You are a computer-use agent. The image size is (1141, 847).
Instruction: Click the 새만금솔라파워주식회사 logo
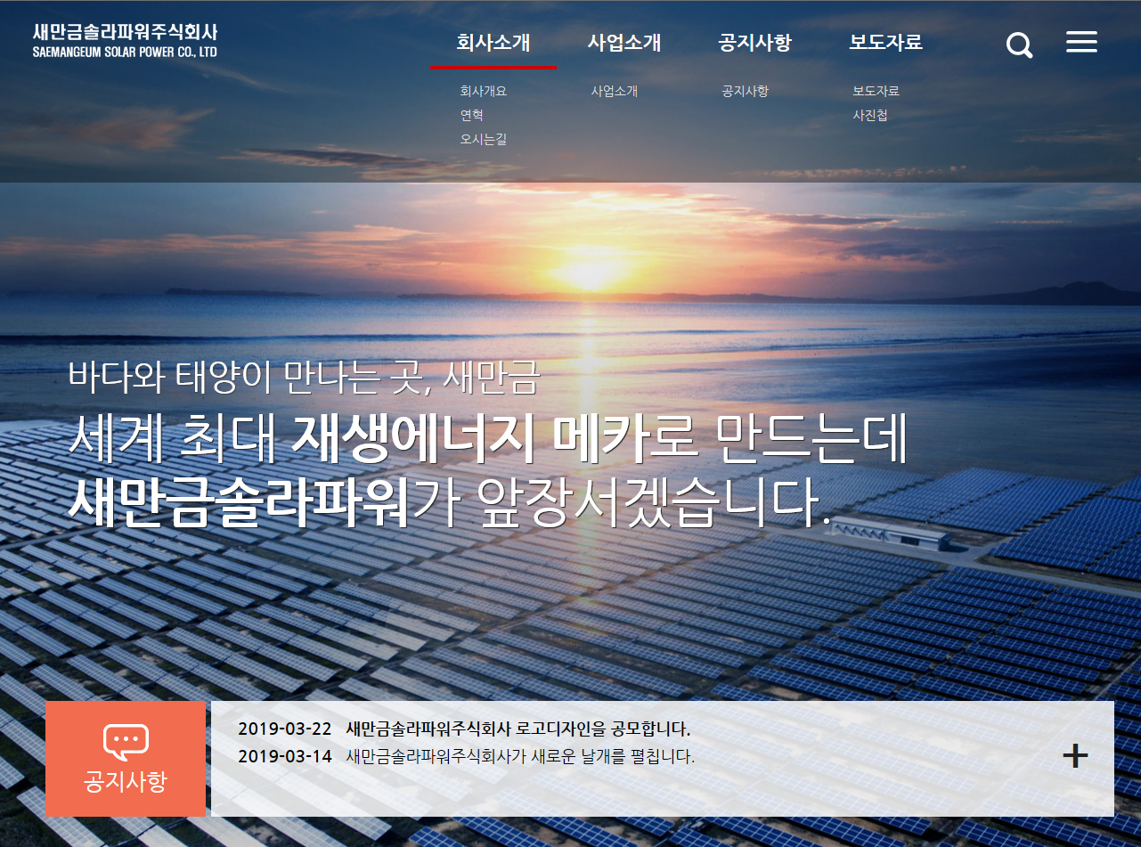[125, 40]
